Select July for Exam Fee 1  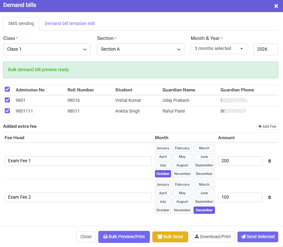(163, 165)
